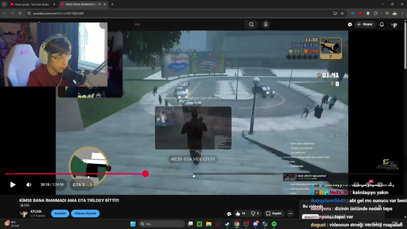
Task: Bookmark this page with the star
Action: (x=342, y=13)
